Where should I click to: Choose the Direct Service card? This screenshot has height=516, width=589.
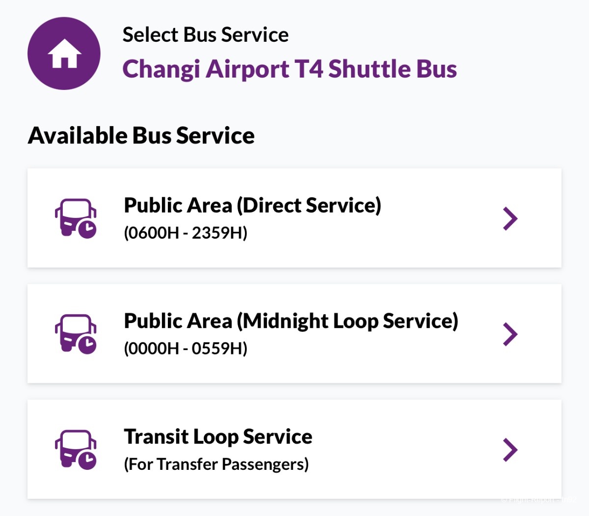(x=294, y=218)
